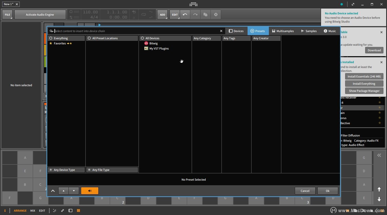Toggle the dotted automation view icon in footer
The image size is (387, 215).
click(x=54, y=211)
